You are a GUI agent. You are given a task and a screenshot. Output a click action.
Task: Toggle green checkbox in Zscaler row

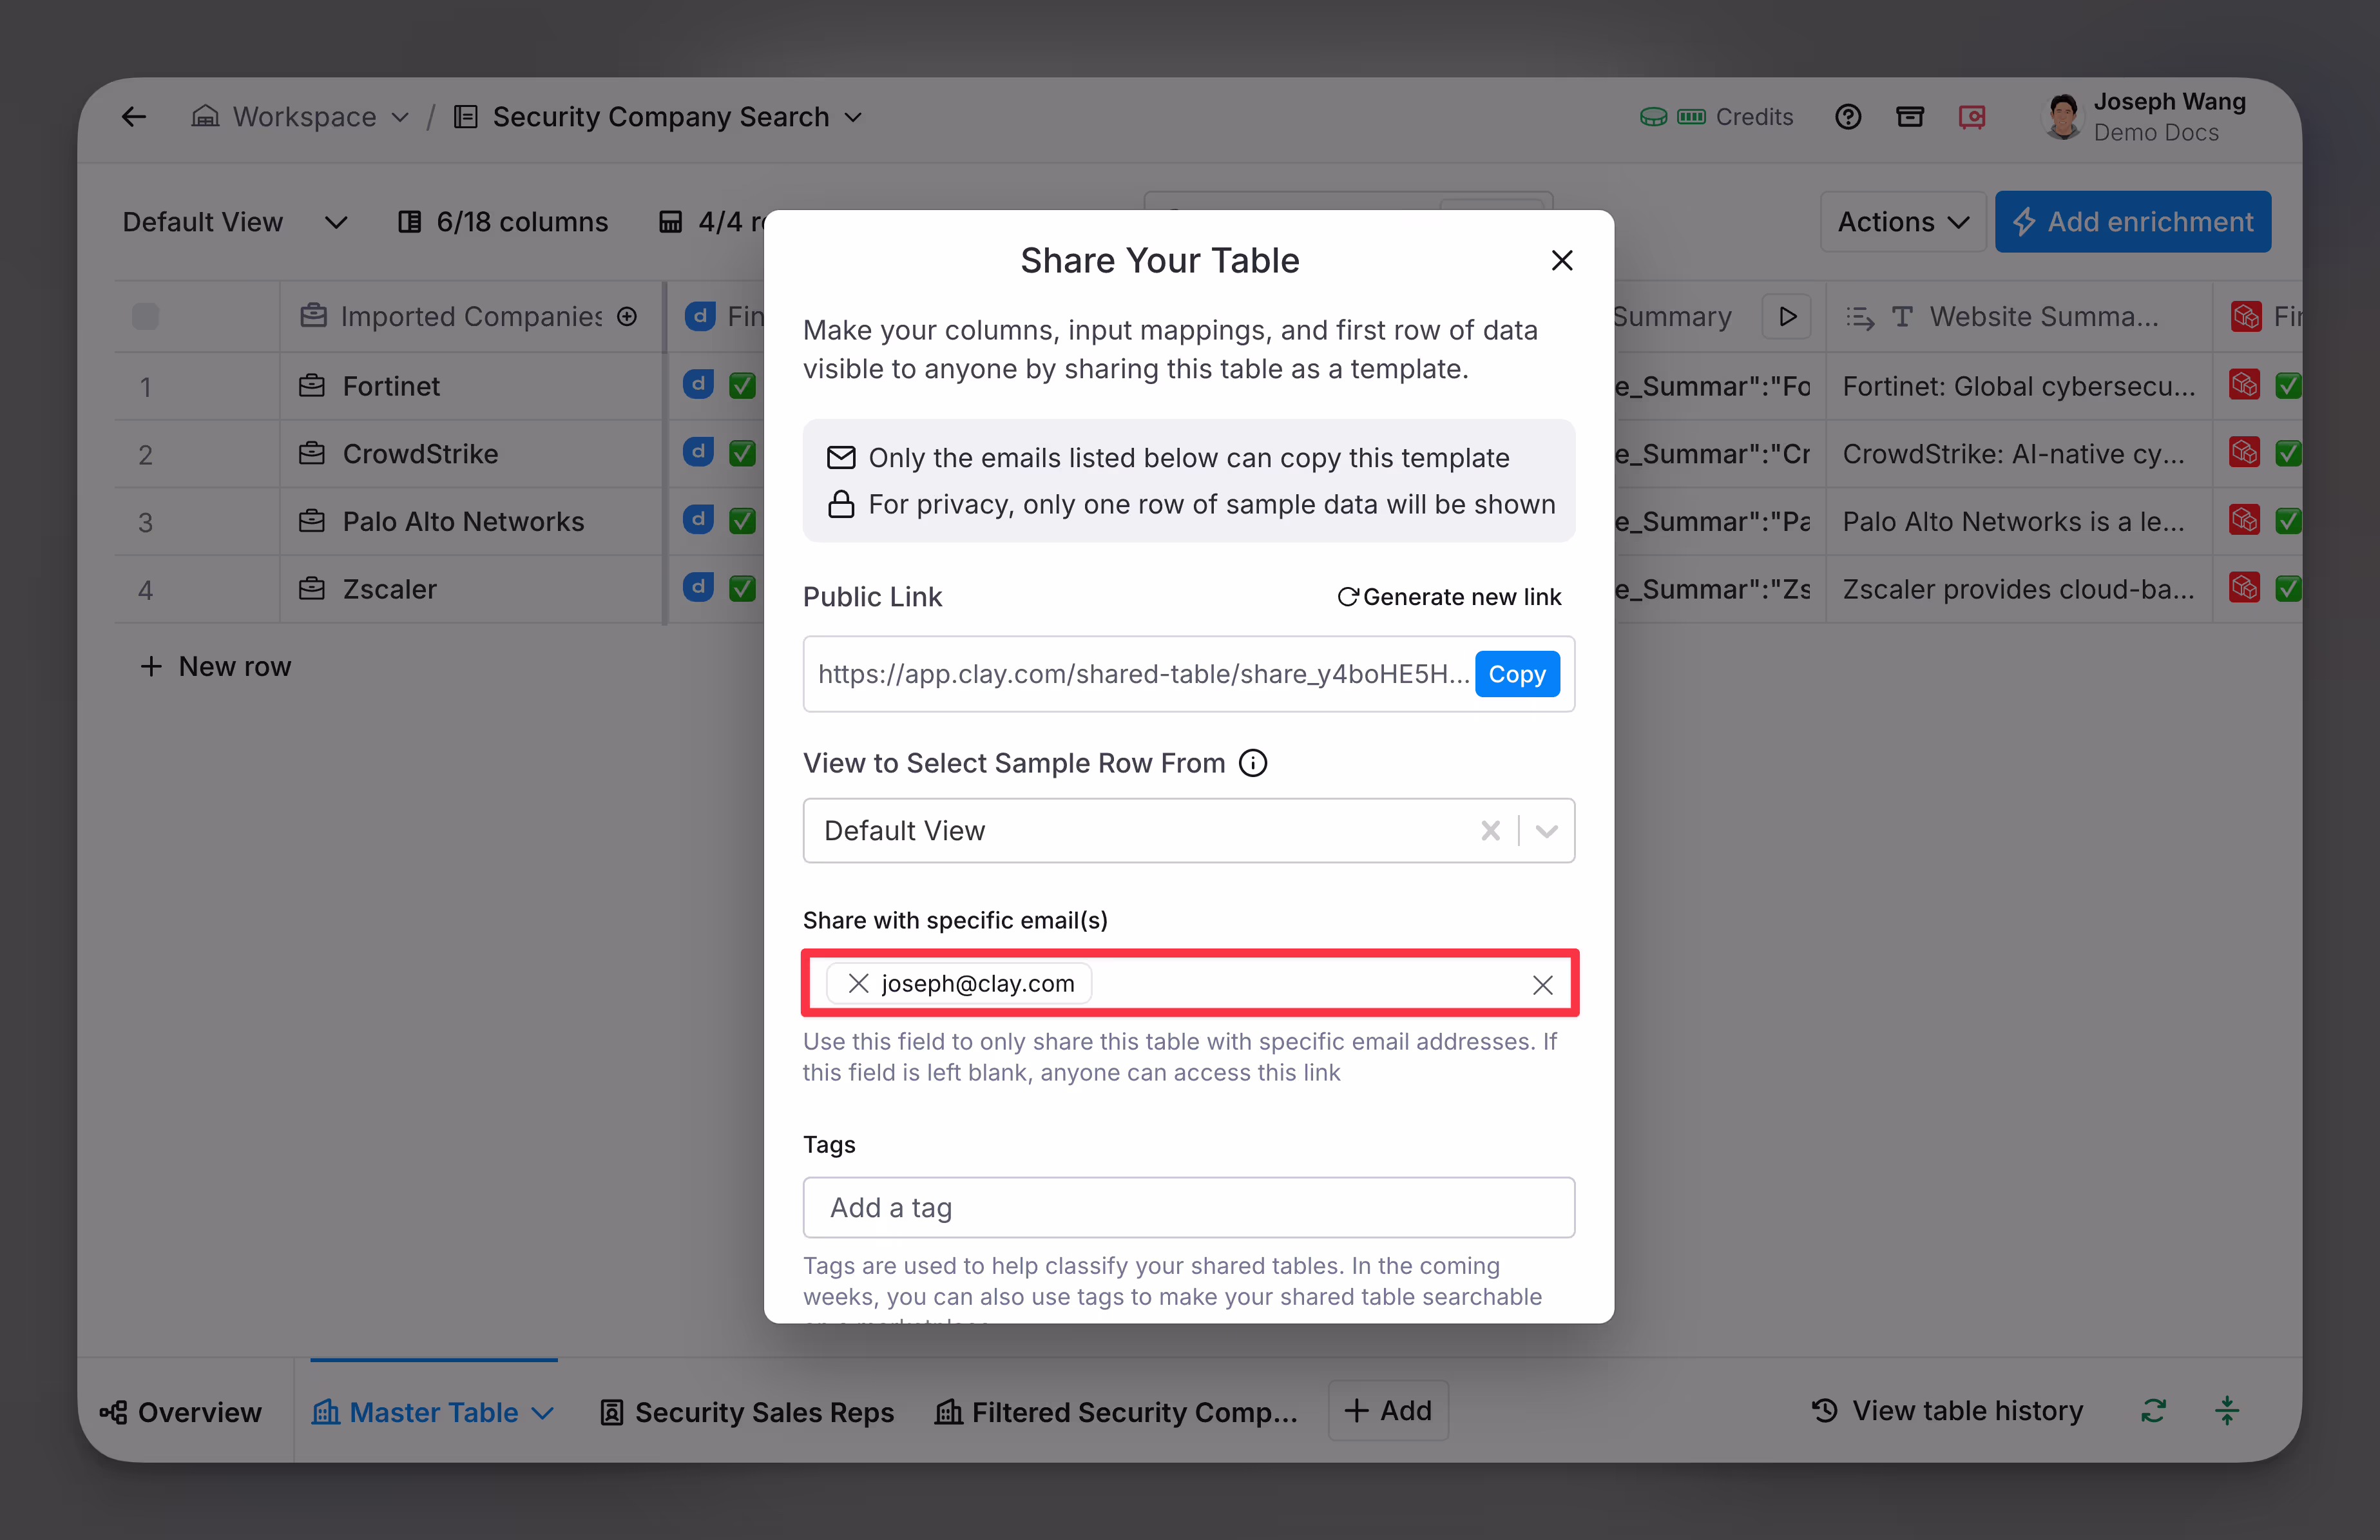742,589
